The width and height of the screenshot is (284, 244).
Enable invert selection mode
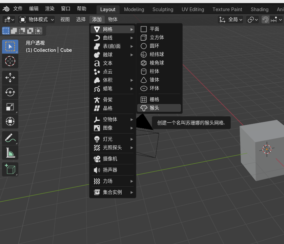click(x=30, y=31)
